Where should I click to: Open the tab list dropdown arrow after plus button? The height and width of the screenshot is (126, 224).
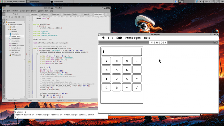point(109,14)
